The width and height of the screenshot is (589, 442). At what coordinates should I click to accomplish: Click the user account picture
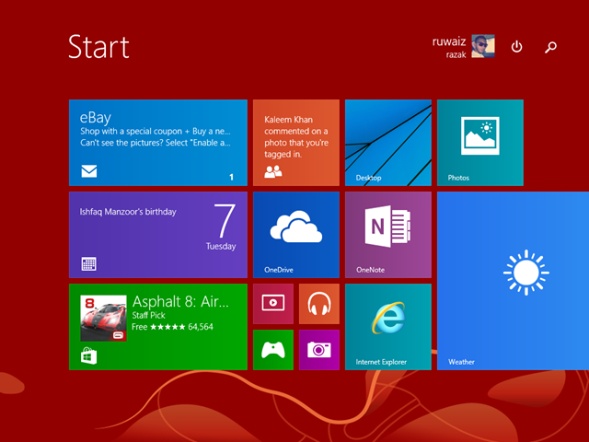click(x=483, y=46)
